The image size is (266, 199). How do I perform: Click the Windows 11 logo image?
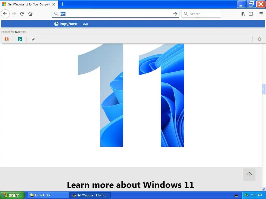(131, 95)
